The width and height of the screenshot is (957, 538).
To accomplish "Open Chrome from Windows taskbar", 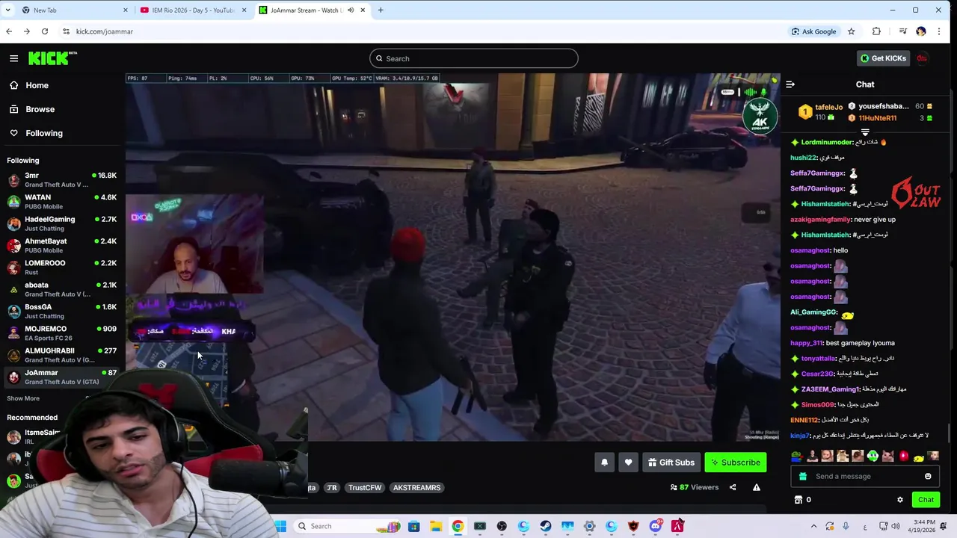I will [458, 526].
